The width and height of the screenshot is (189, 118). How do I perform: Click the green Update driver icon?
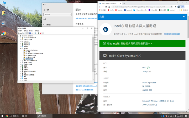[x=38, y=33]
